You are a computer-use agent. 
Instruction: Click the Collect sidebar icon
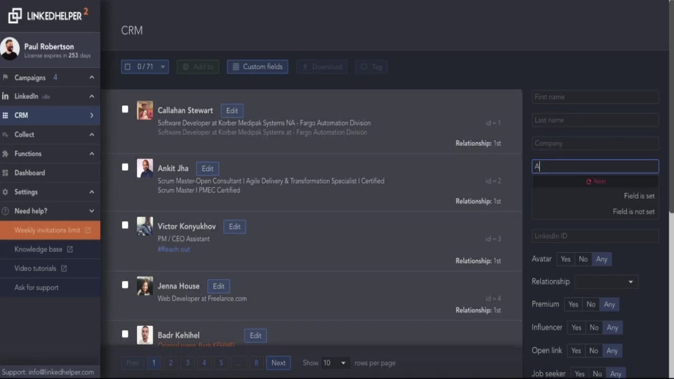5,135
